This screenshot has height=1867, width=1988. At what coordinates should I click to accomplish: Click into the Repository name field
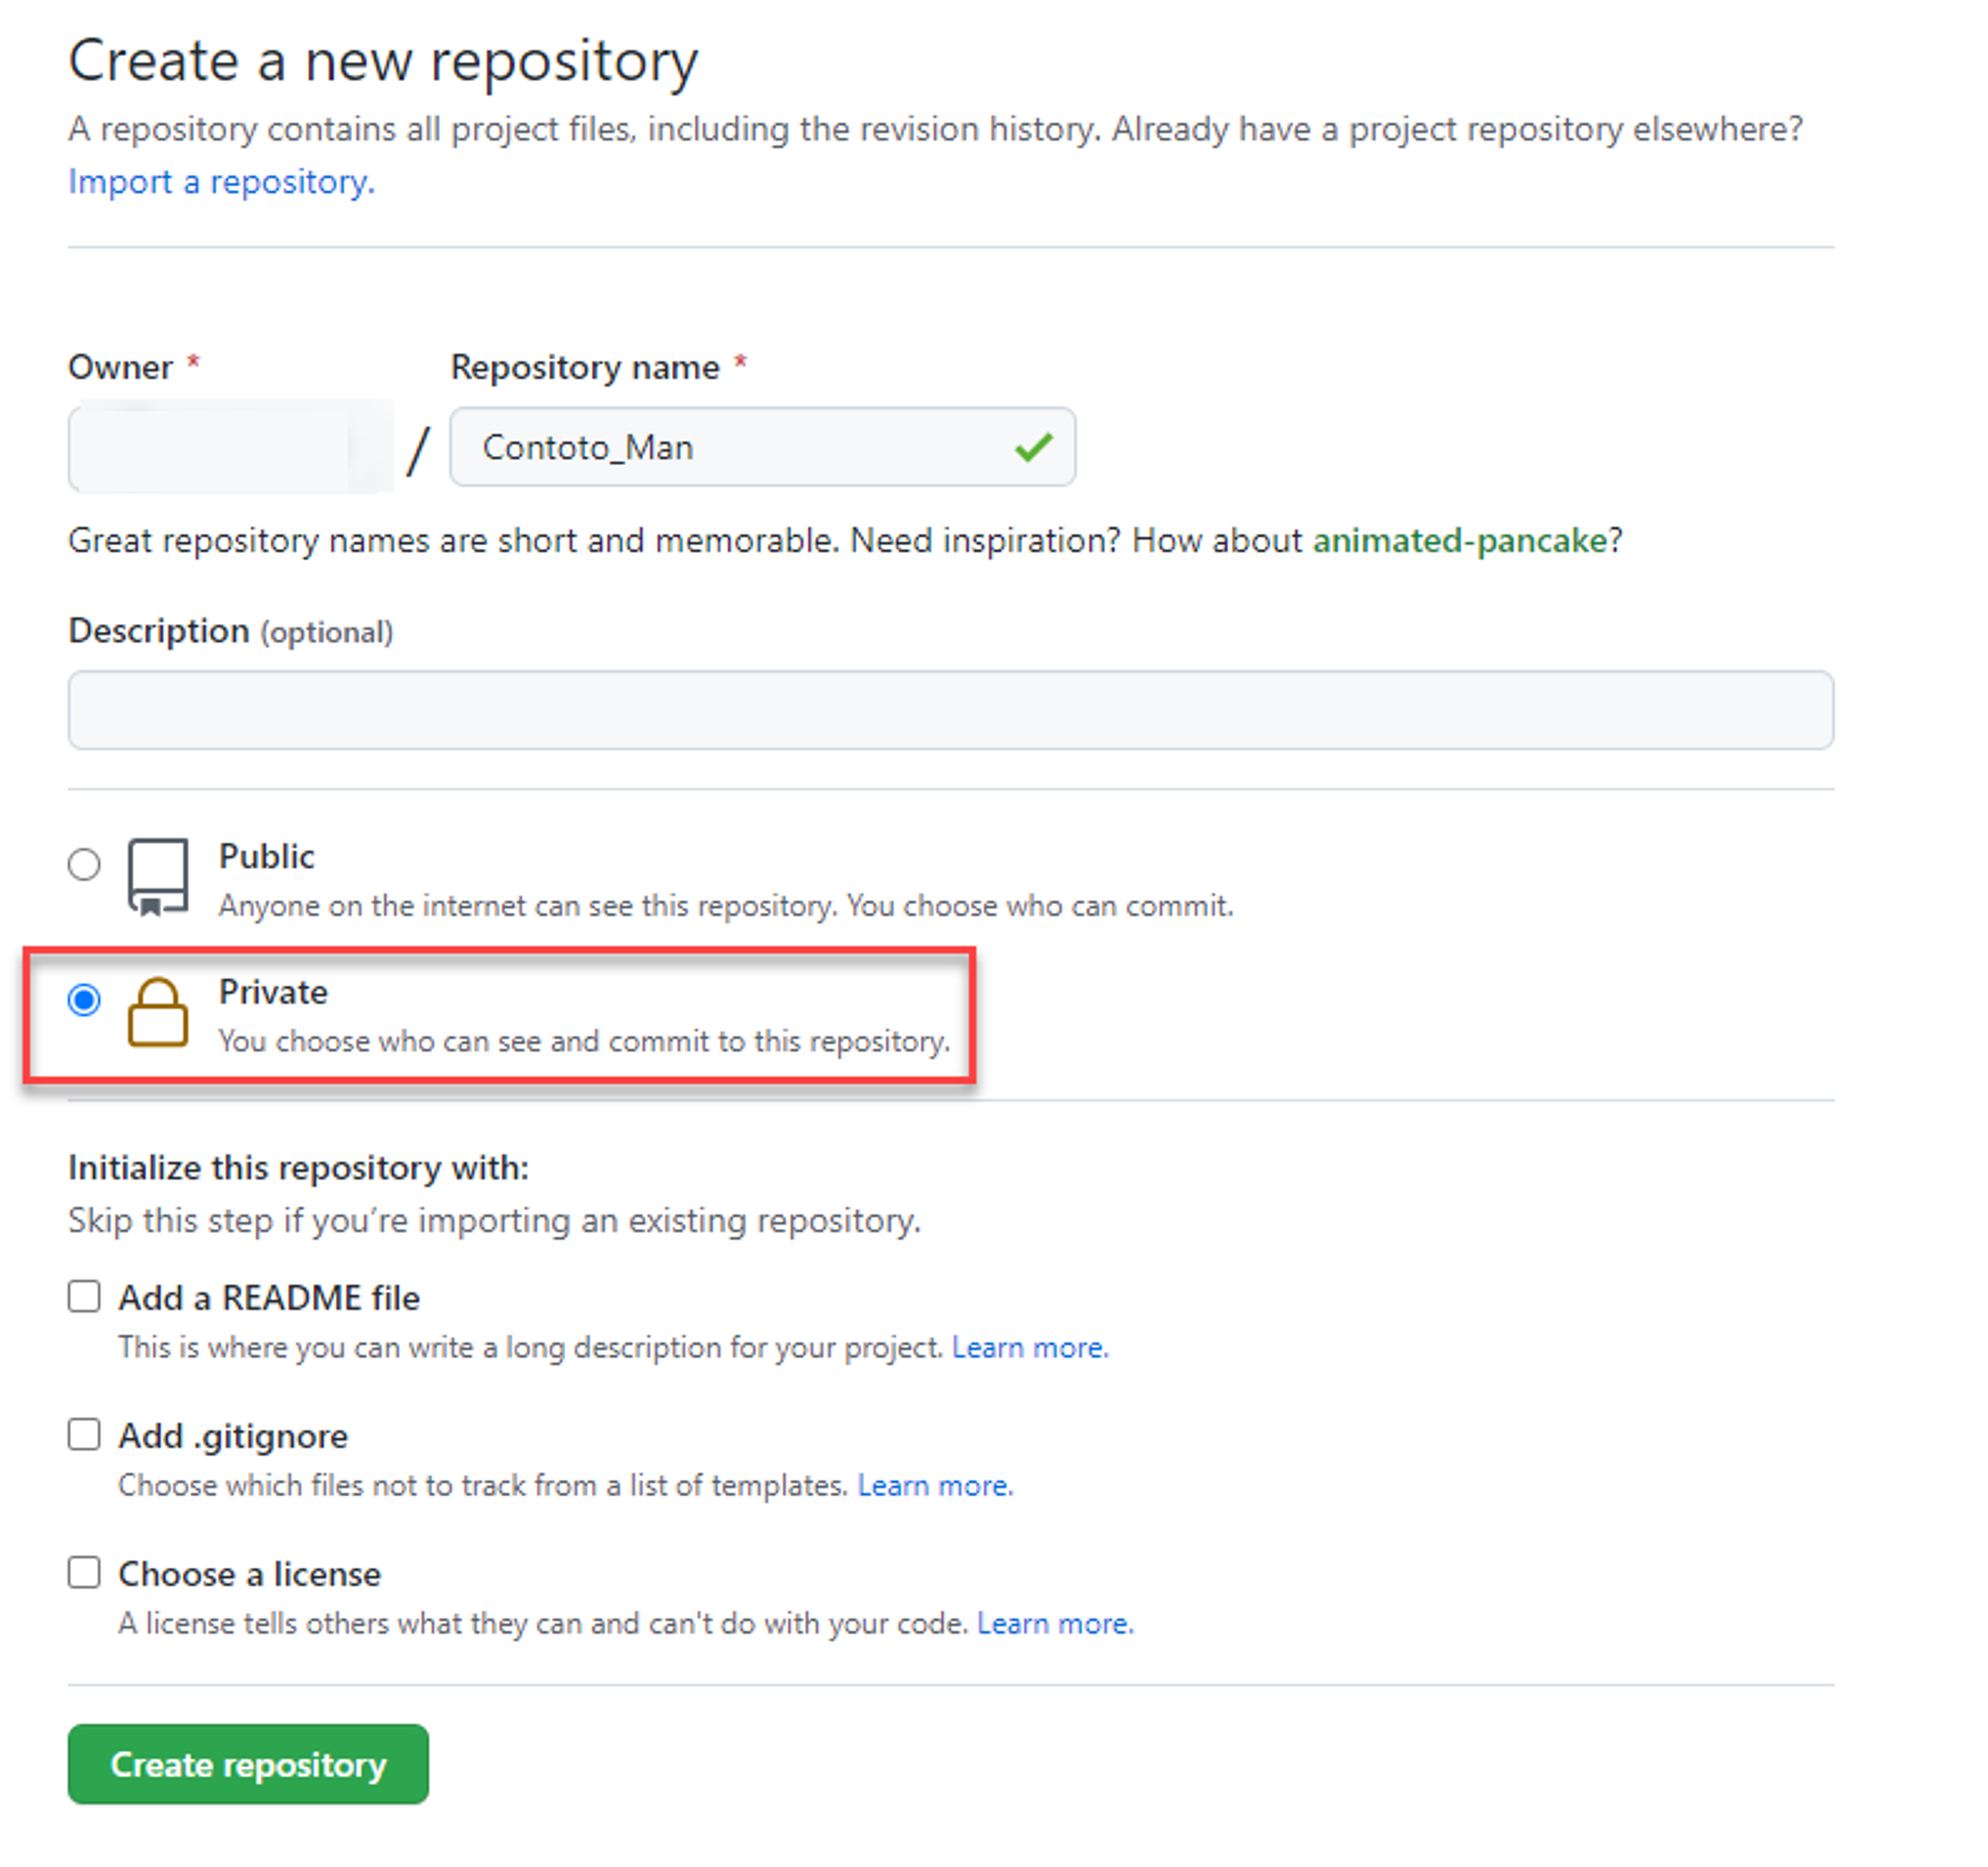tap(740, 447)
